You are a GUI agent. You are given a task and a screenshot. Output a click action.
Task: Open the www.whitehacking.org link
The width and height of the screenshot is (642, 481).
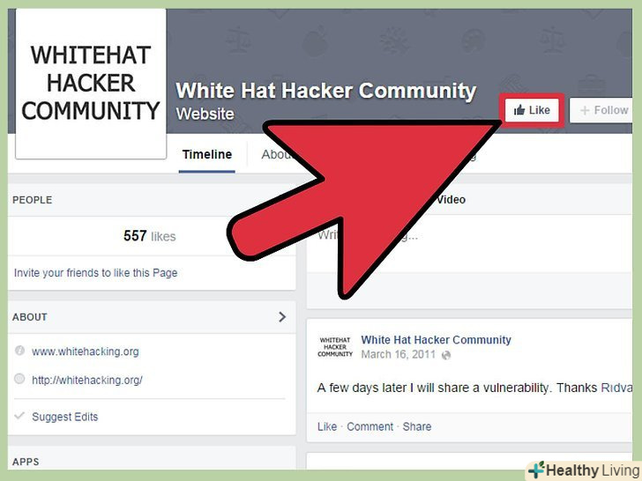pos(86,351)
